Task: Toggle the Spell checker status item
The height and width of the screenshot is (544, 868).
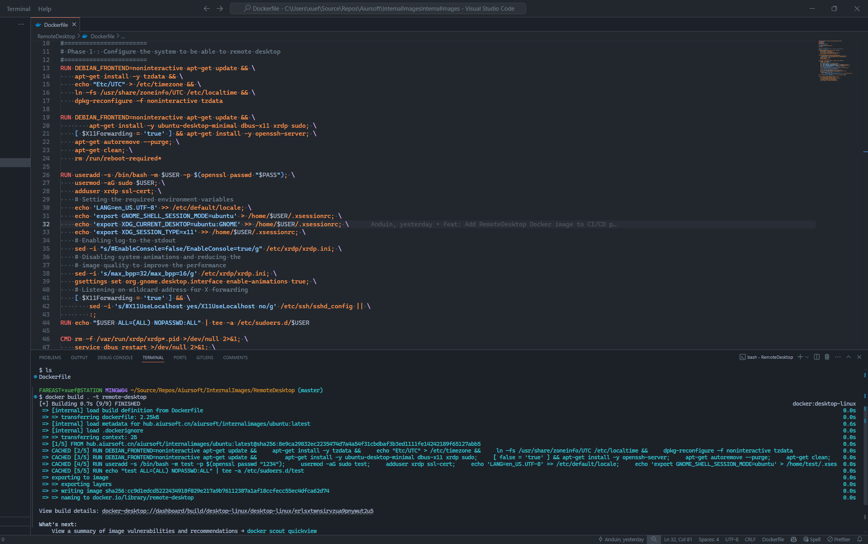Action: point(812,539)
